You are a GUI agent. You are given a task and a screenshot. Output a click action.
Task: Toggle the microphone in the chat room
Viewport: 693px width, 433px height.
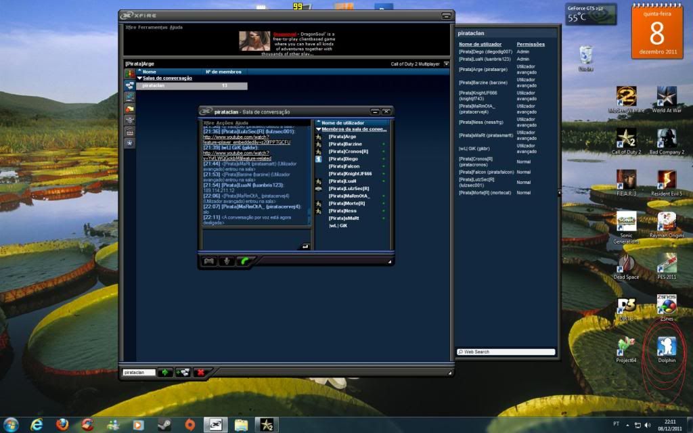226,261
